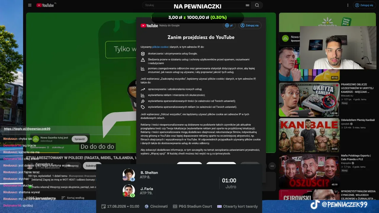Click the court icon beside P&G Stadium Court

[175, 206]
